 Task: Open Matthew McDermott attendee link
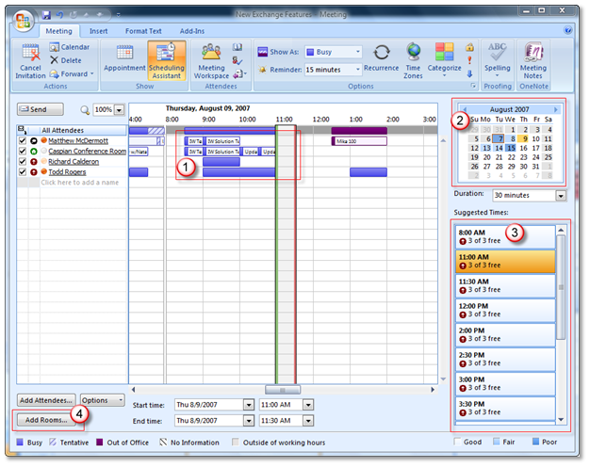78,140
